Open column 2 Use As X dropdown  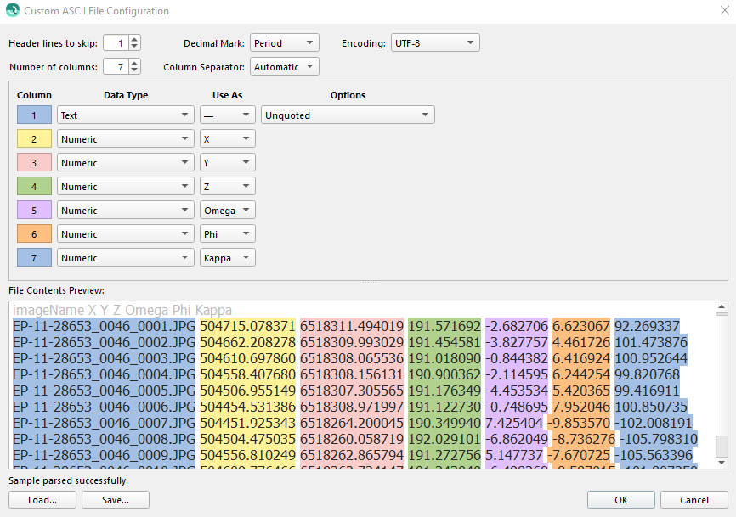coord(227,138)
